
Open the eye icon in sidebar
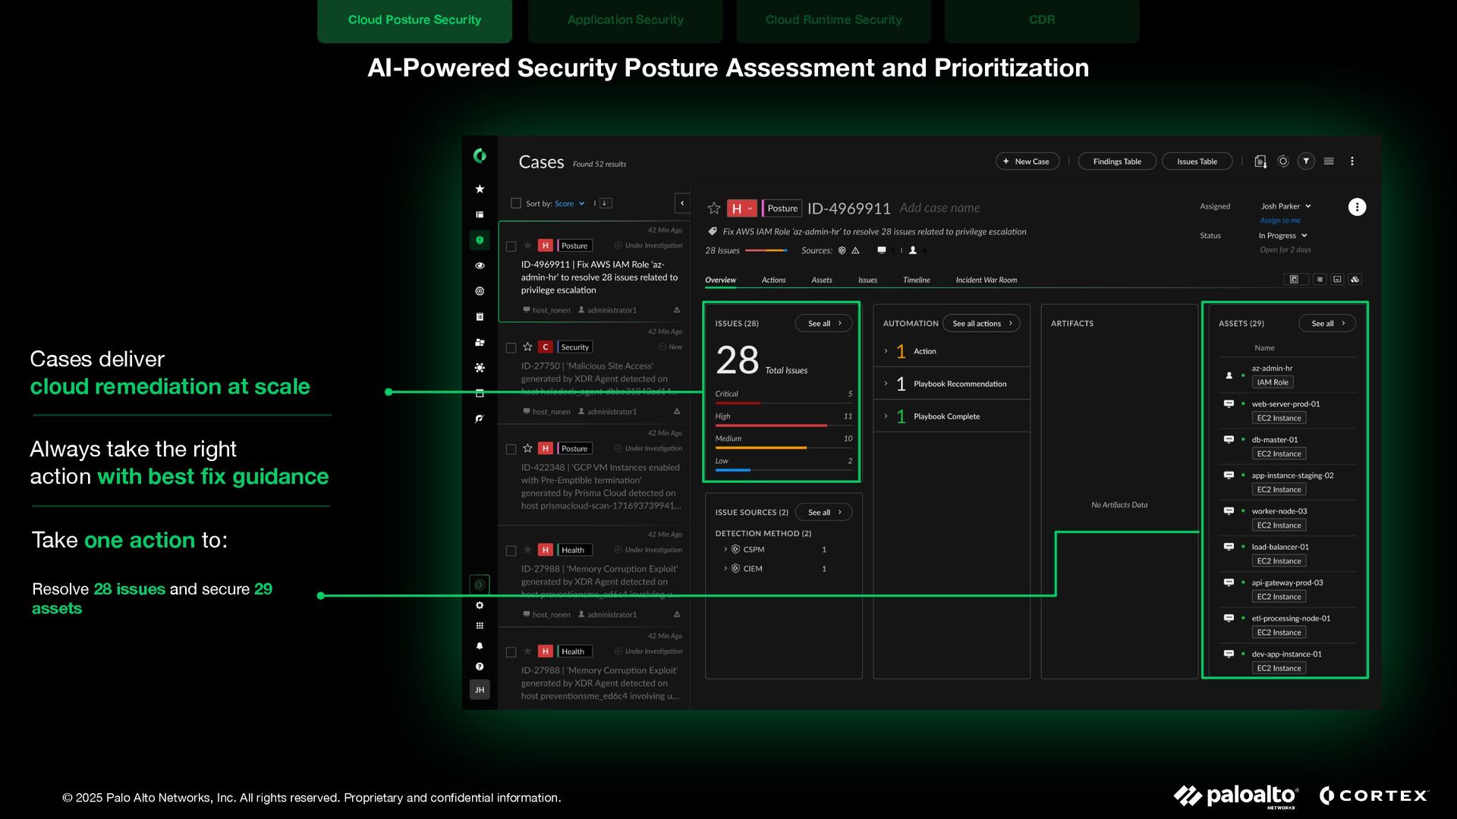tap(480, 265)
